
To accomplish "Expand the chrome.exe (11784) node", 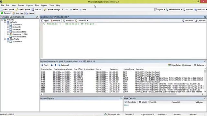I will point(8,34).
